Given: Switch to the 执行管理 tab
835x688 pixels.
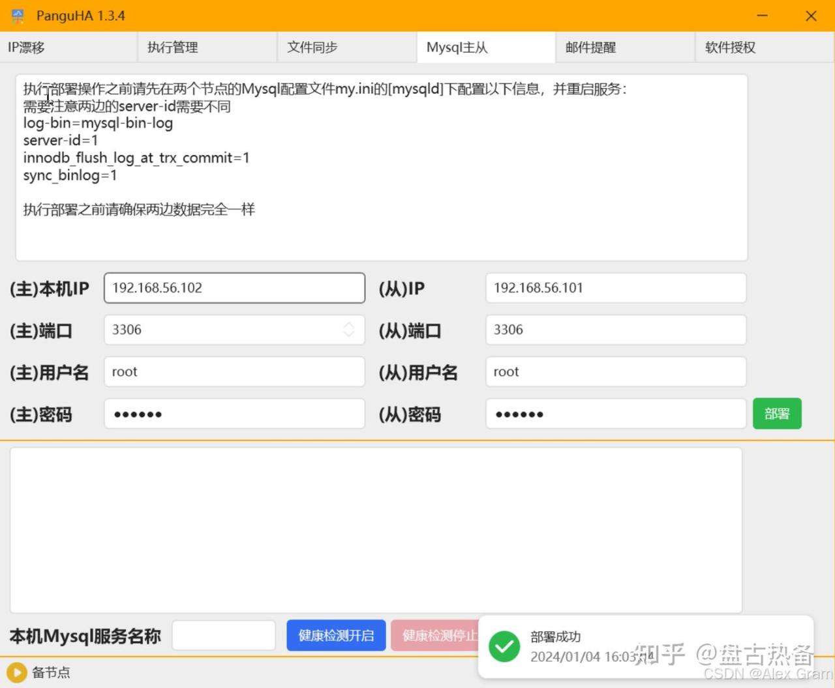Looking at the screenshot, I should coord(207,48).
